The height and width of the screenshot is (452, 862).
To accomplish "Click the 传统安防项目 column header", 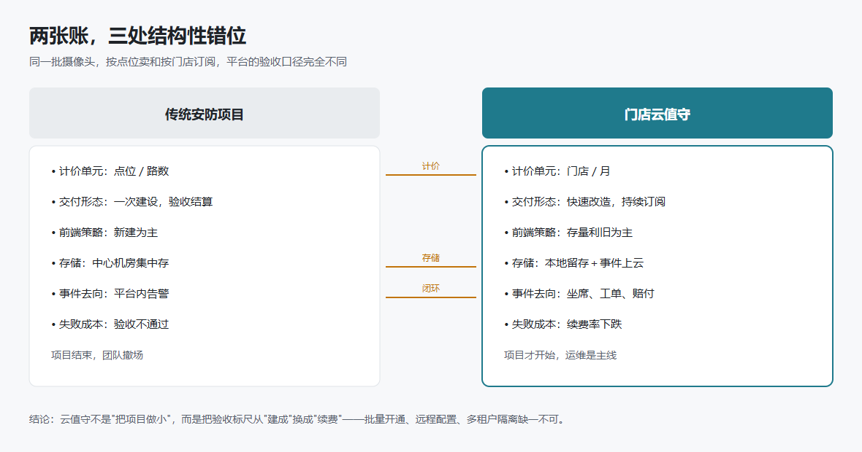I will pos(205,113).
